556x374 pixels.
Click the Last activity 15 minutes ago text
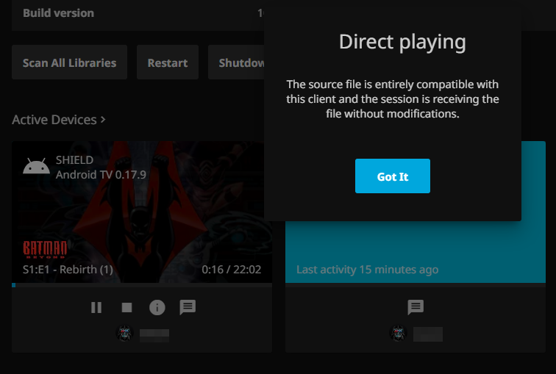367,270
